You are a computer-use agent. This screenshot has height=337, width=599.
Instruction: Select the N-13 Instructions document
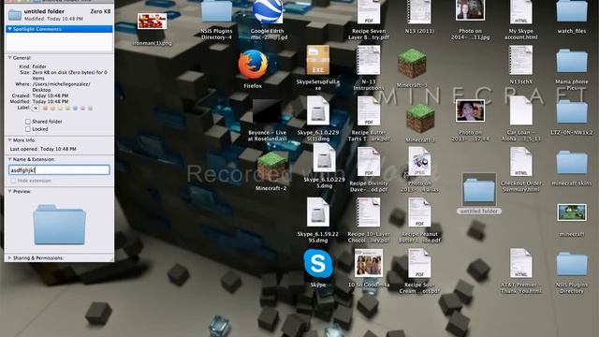point(368,60)
